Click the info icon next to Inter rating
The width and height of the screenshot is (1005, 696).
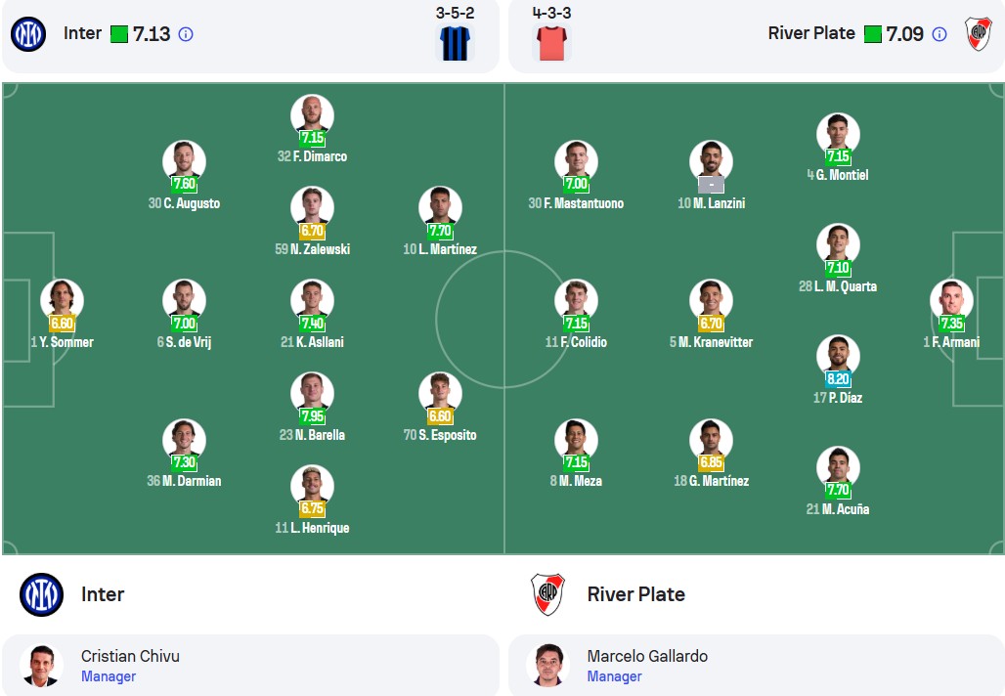tap(186, 34)
